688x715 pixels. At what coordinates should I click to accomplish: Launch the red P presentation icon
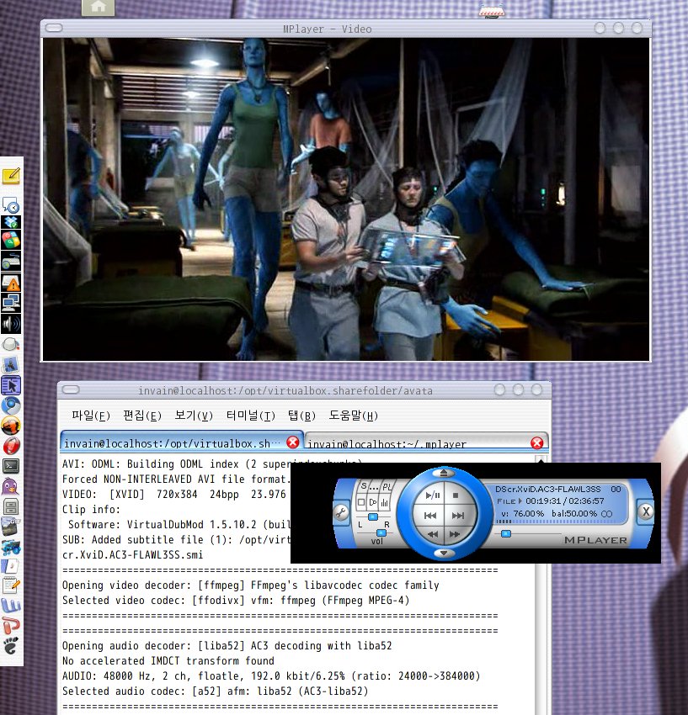[x=11, y=626]
